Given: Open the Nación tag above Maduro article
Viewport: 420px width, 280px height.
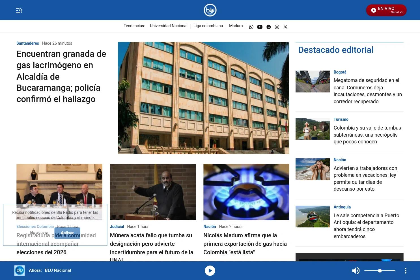Looking at the screenshot, I should point(210,227).
